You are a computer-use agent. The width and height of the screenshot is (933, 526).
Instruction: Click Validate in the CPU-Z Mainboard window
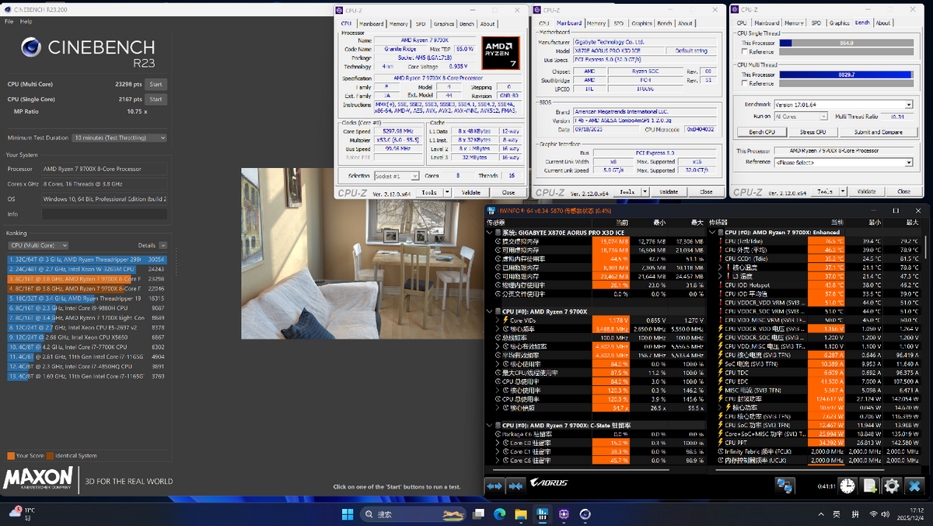(x=669, y=191)
